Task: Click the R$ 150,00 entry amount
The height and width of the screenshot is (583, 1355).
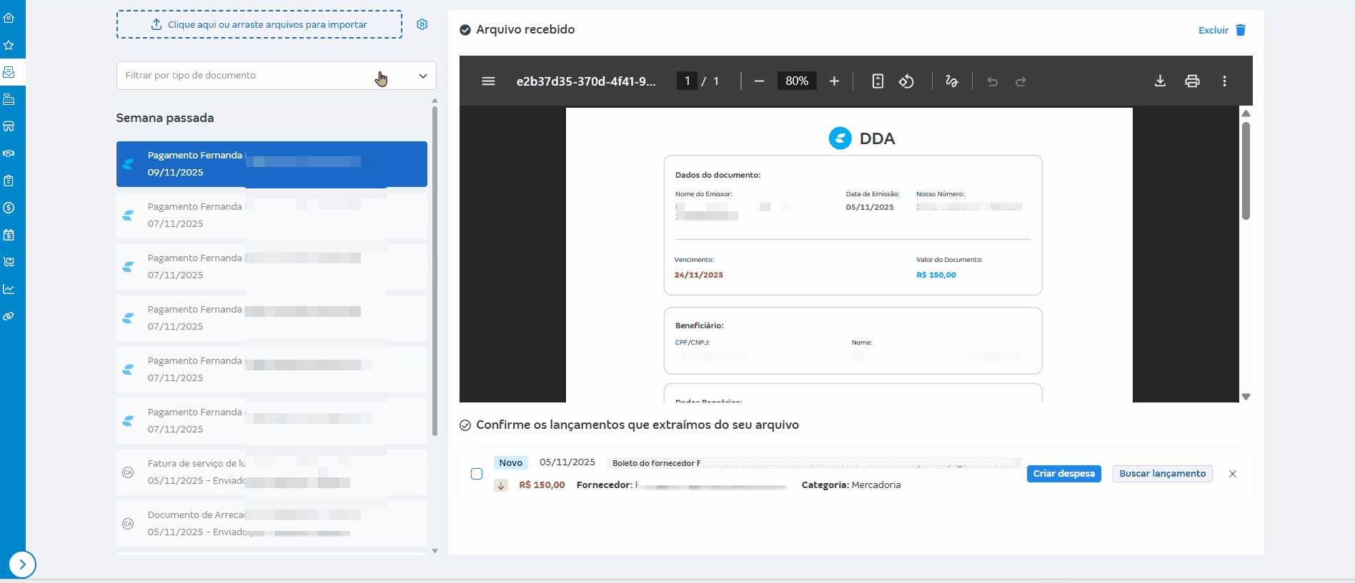Action: coord(542,485)
